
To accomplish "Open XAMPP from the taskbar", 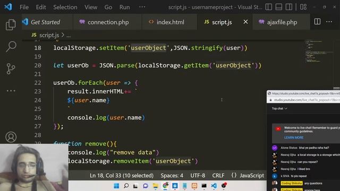I will 194,186.
